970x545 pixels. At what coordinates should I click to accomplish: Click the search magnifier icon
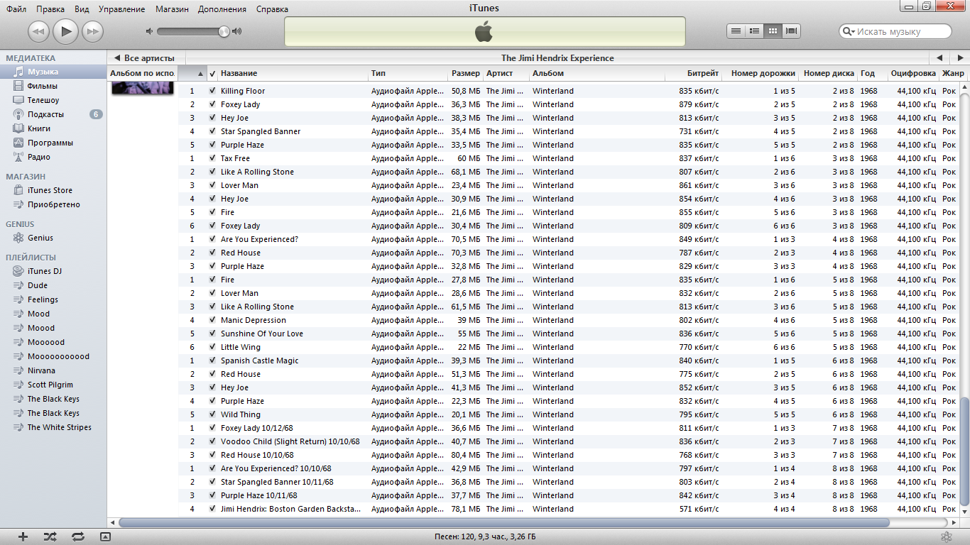(x=848, y=31)
